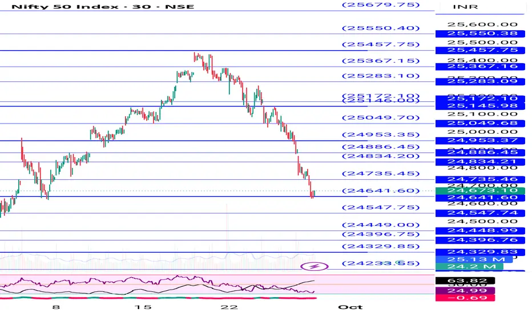
Task: Click the line label (25550.40)
Action: click(381, 28)
